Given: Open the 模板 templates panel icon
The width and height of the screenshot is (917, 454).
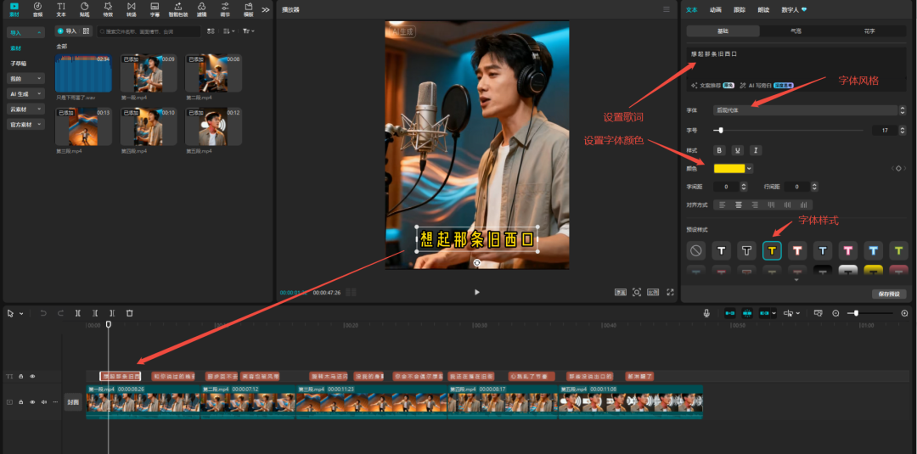Looking at the screenshot, I should (x=249, y=8).
